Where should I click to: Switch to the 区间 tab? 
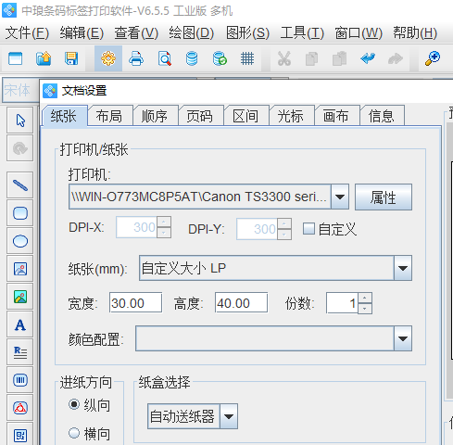point(245,116)
